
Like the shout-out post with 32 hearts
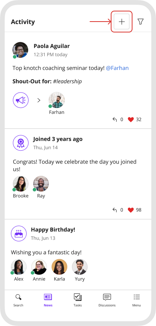coord(131,120)
